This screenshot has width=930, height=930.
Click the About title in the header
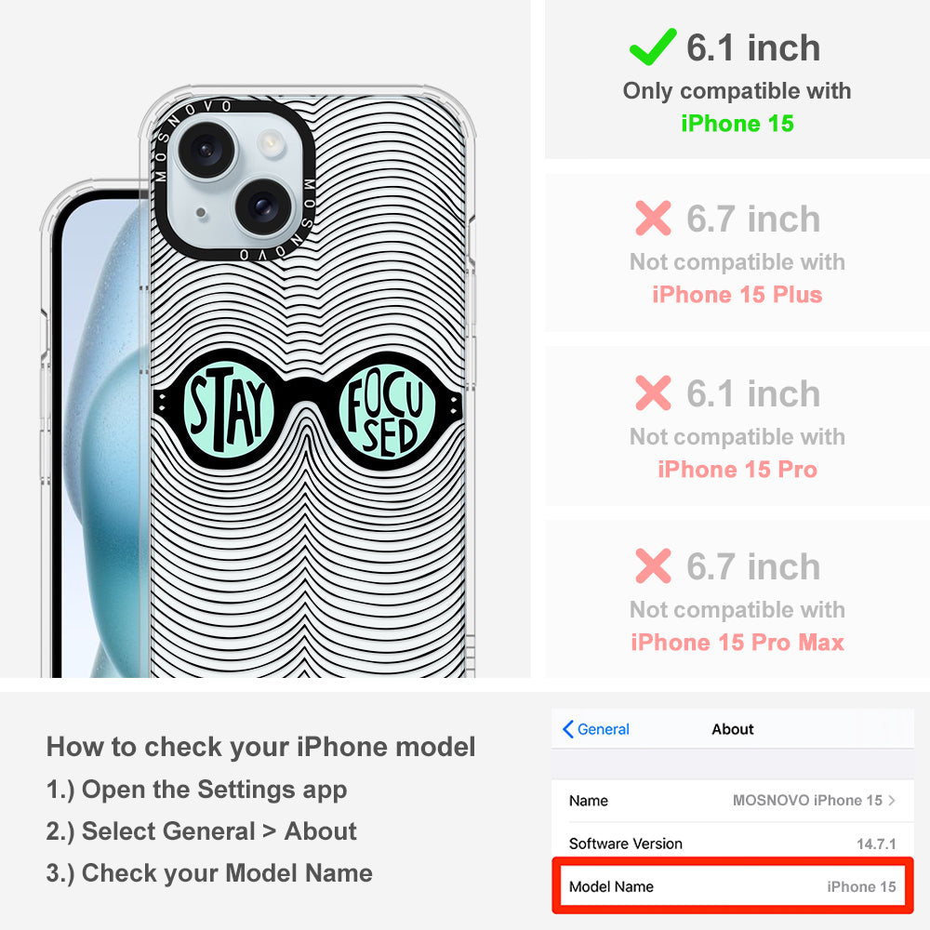click(x=733, y=729)
